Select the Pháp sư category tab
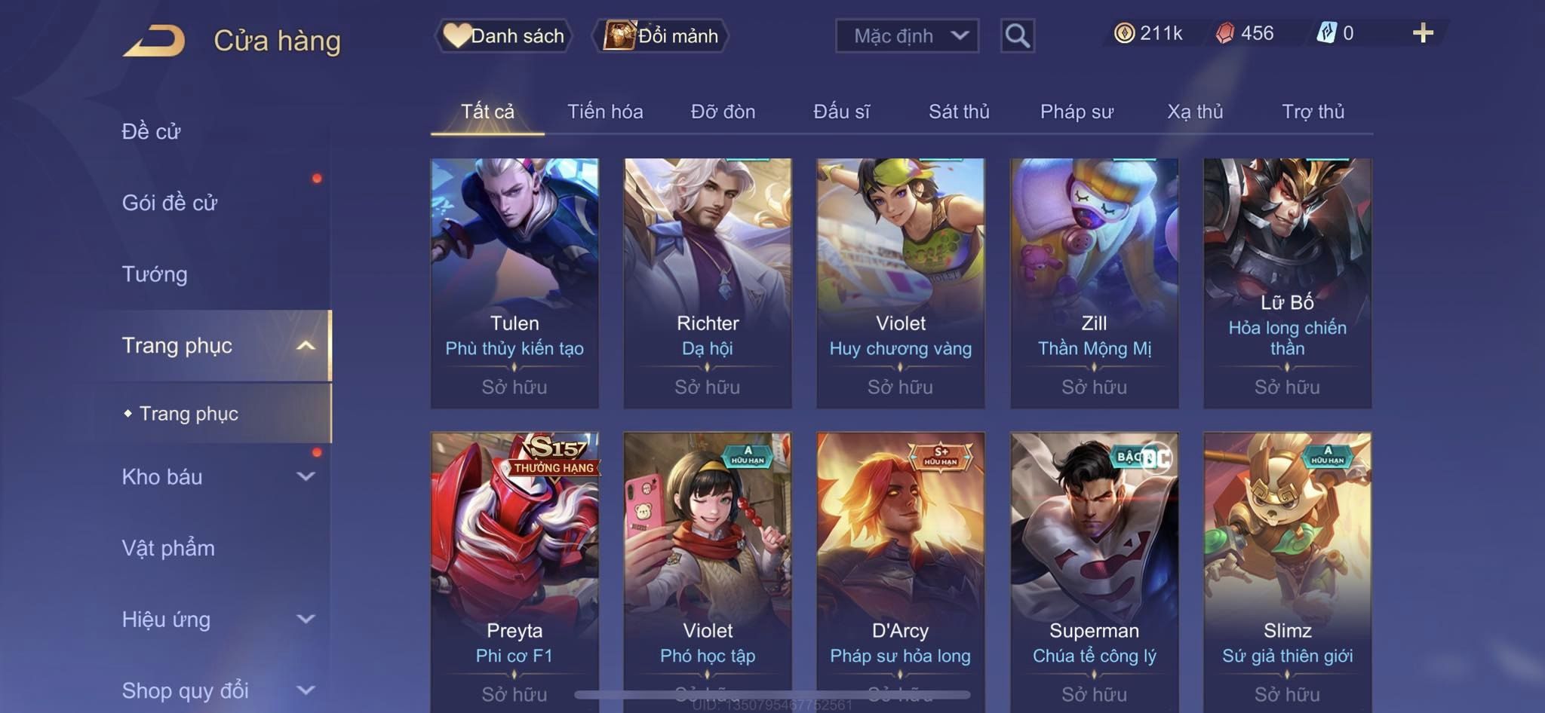1545x713 pixels. [1077, 112]
